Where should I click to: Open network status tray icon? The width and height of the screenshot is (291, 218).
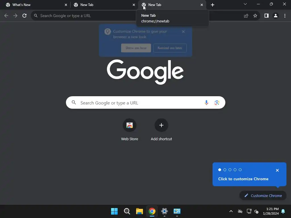(249, 211)
